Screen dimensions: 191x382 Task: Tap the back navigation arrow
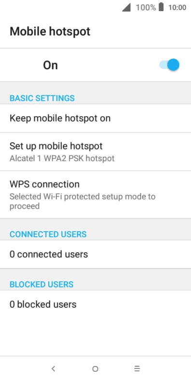pyautogui.click(x=54, y=369)
